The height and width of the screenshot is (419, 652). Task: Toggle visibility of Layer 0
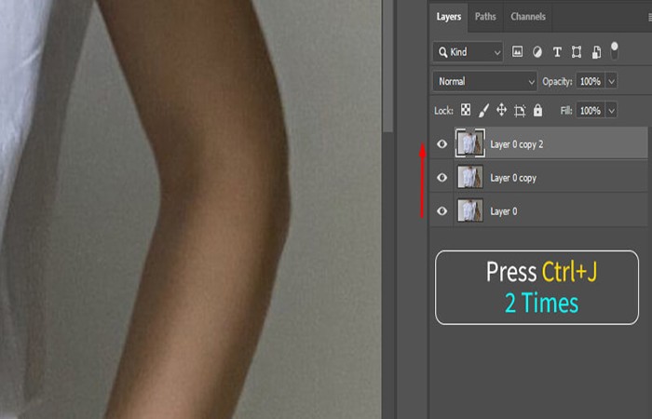click(x=442, y=211)
